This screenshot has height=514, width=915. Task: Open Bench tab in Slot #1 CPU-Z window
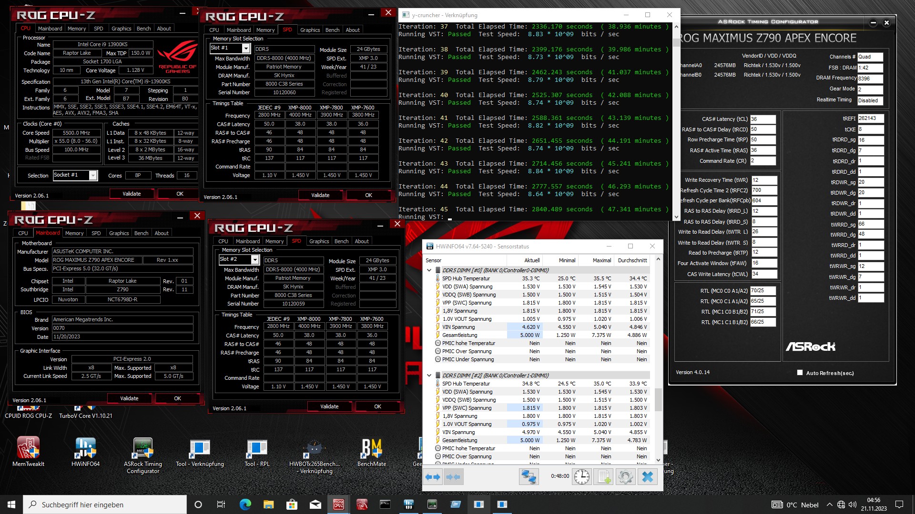pyautogui.click(x=332, y=30)
